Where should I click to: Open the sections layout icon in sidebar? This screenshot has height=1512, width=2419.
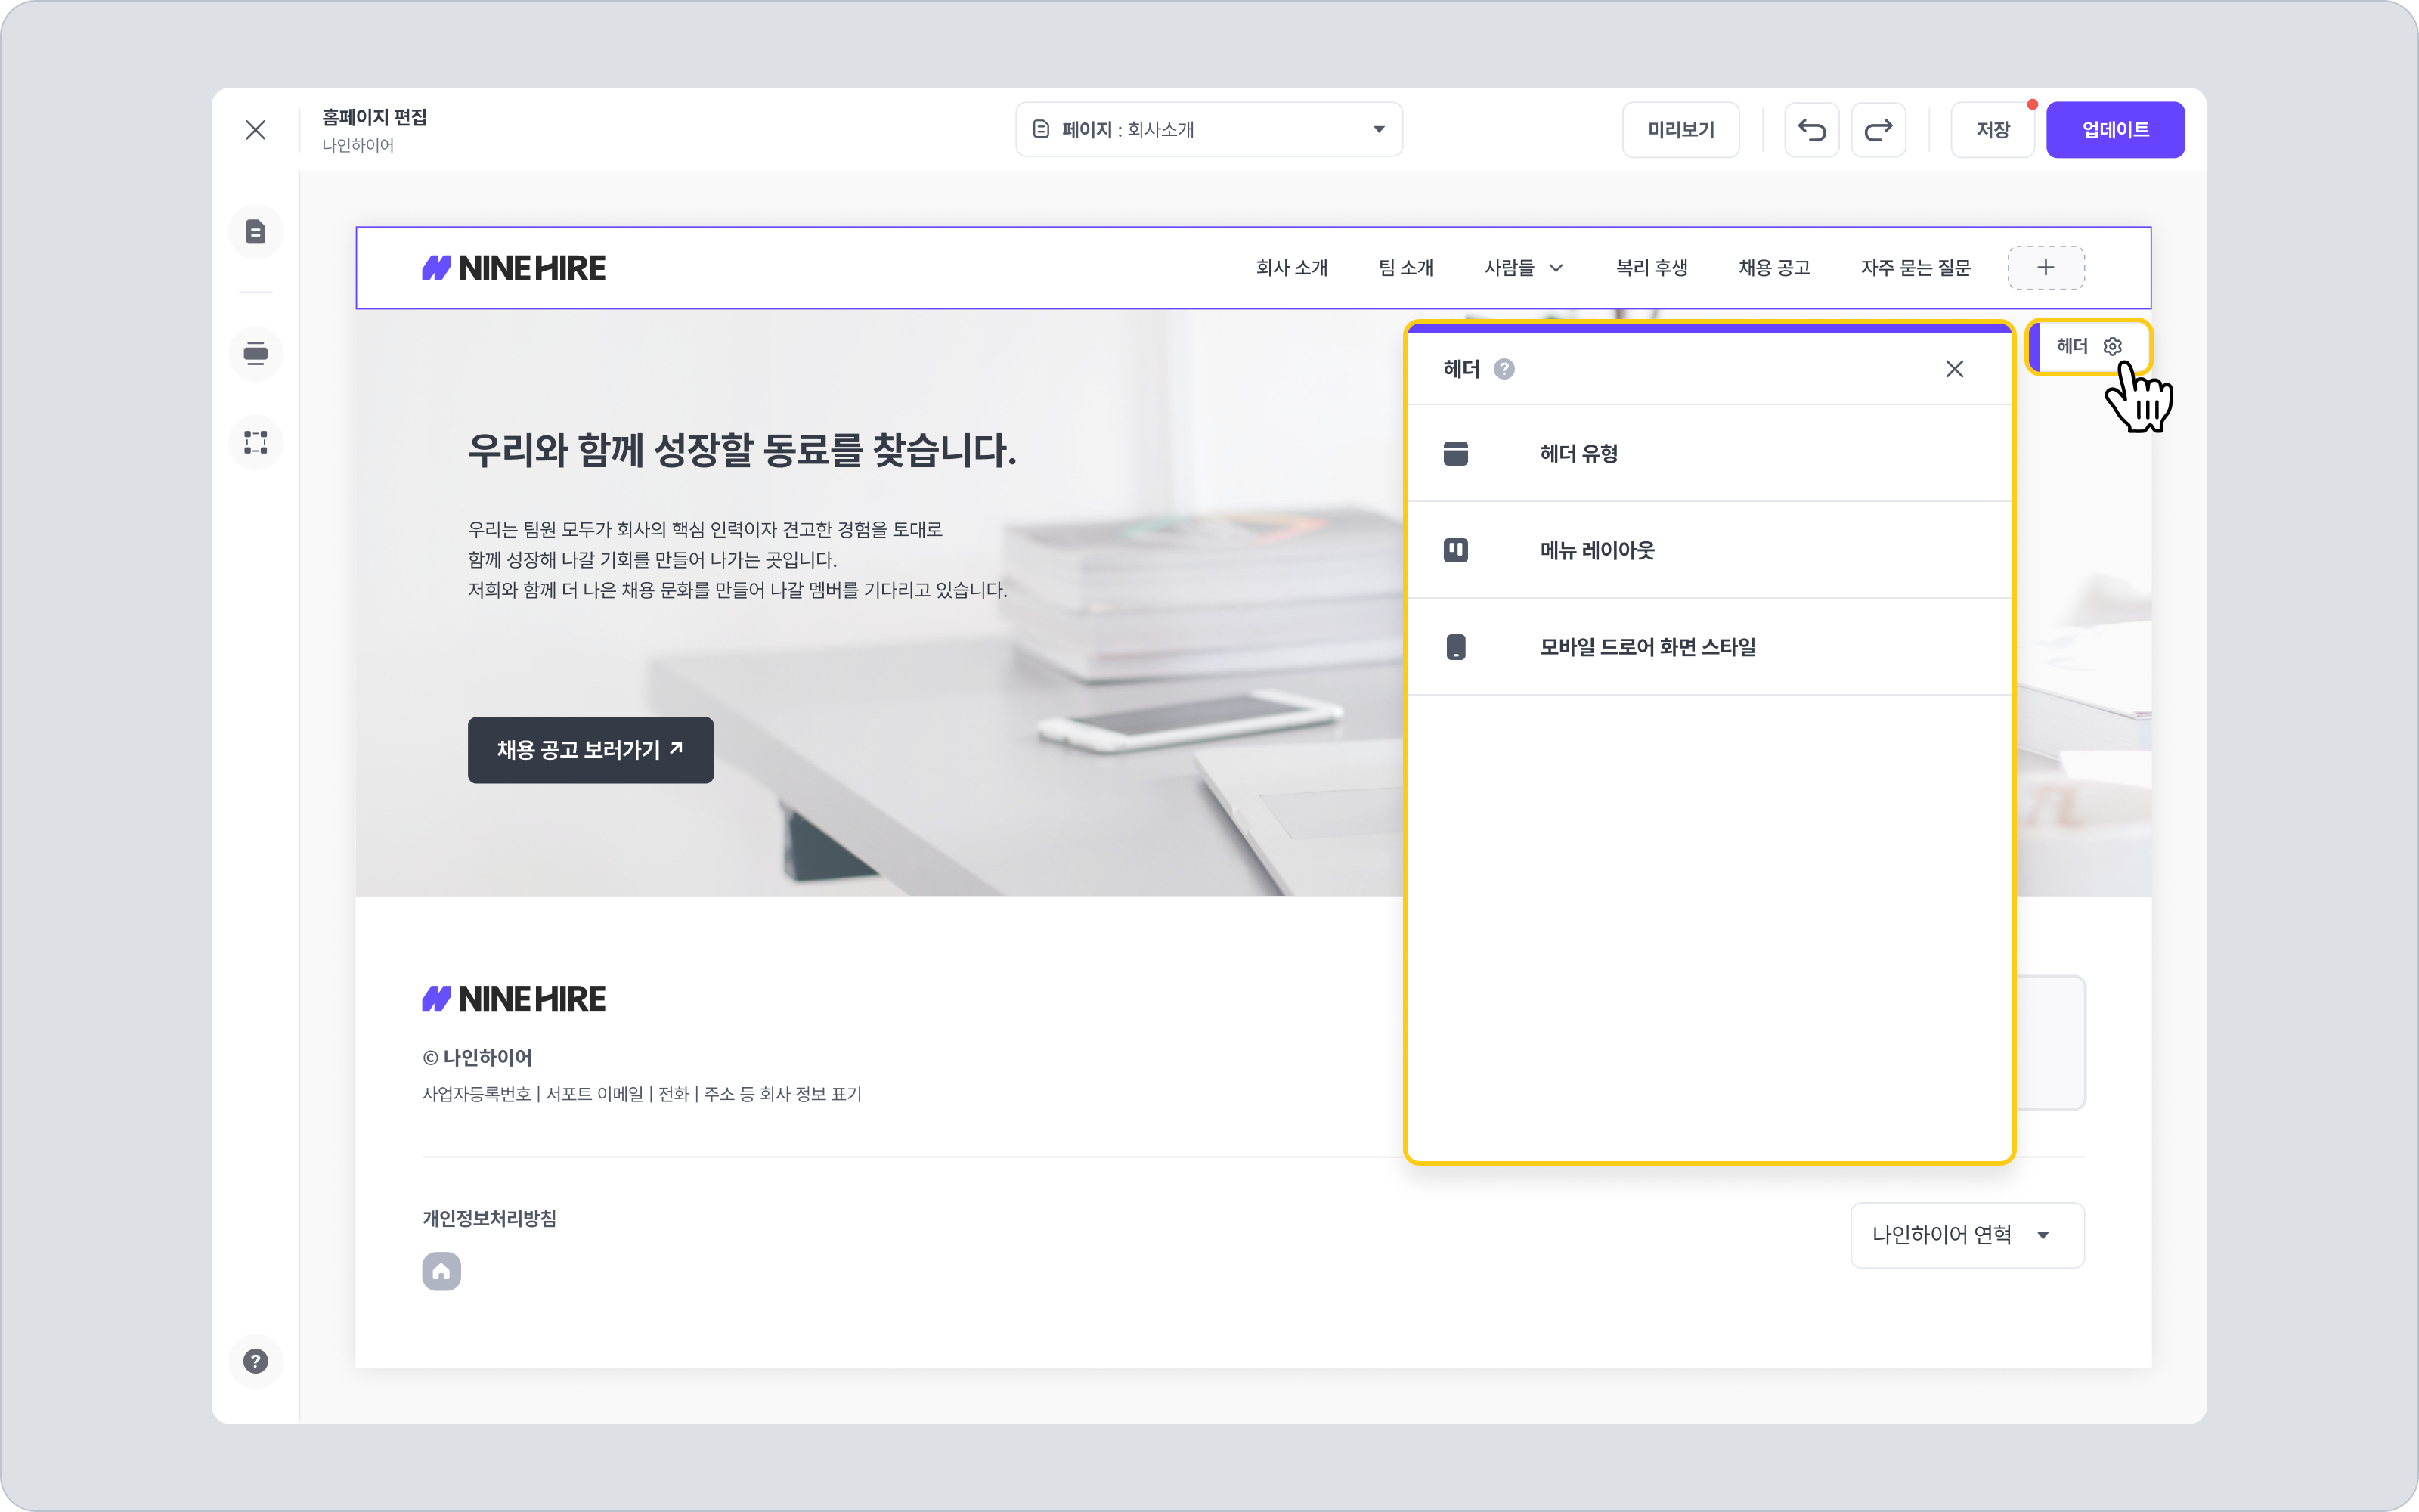(x=256, y=353)
